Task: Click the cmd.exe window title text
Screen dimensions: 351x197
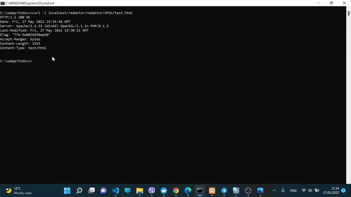Action: (30, 3)
